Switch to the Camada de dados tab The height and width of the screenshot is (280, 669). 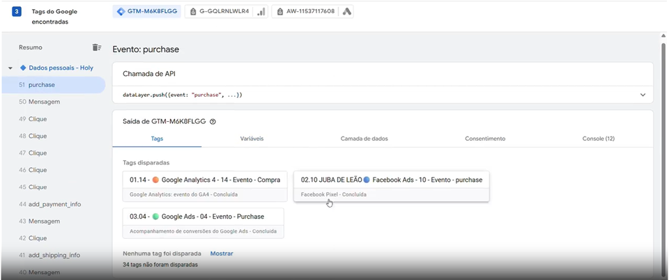click(364, 139)
